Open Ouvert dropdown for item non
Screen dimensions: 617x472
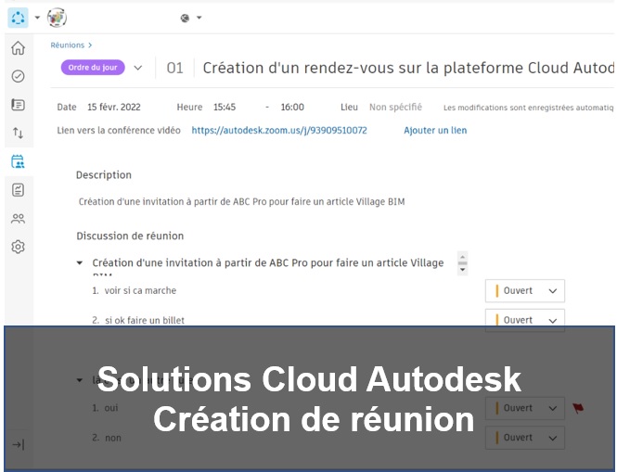pos(525,438)
